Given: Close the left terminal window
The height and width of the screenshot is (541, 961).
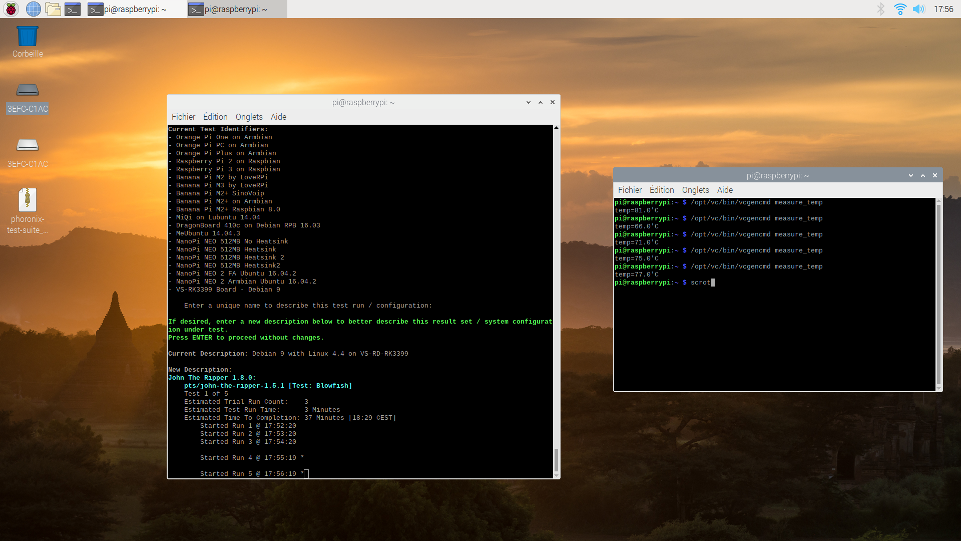Looking at the screenshot, I should point(553,102).
